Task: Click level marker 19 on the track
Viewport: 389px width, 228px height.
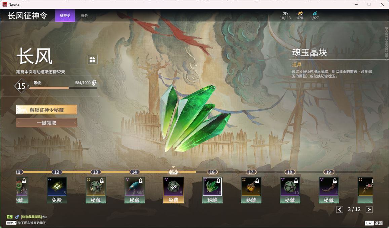Action: tap(329, 172)
